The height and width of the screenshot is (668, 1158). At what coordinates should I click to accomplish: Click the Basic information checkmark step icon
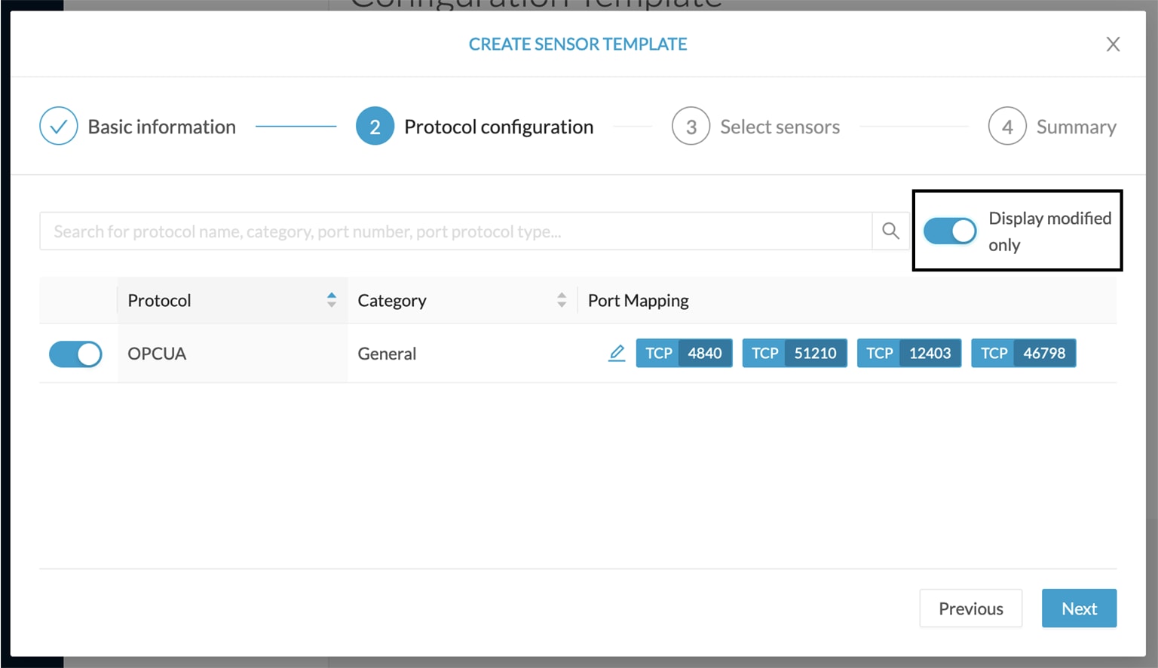tap(59, 127)
